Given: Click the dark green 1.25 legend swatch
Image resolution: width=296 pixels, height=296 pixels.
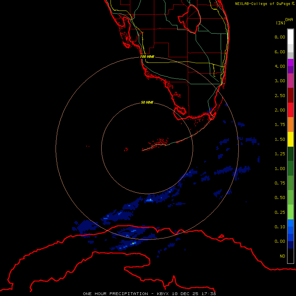Looking at the screenshot, I should 290,154.
